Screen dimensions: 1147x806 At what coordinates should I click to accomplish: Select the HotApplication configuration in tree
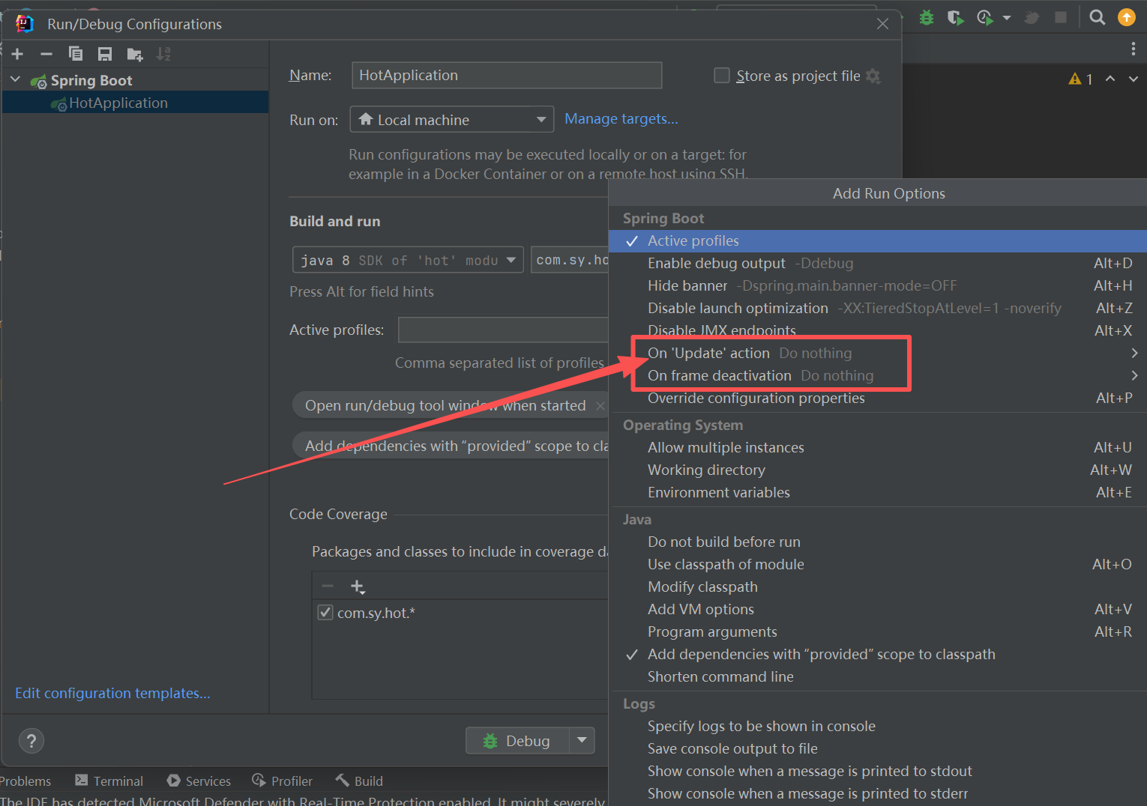tap(135, 103)
